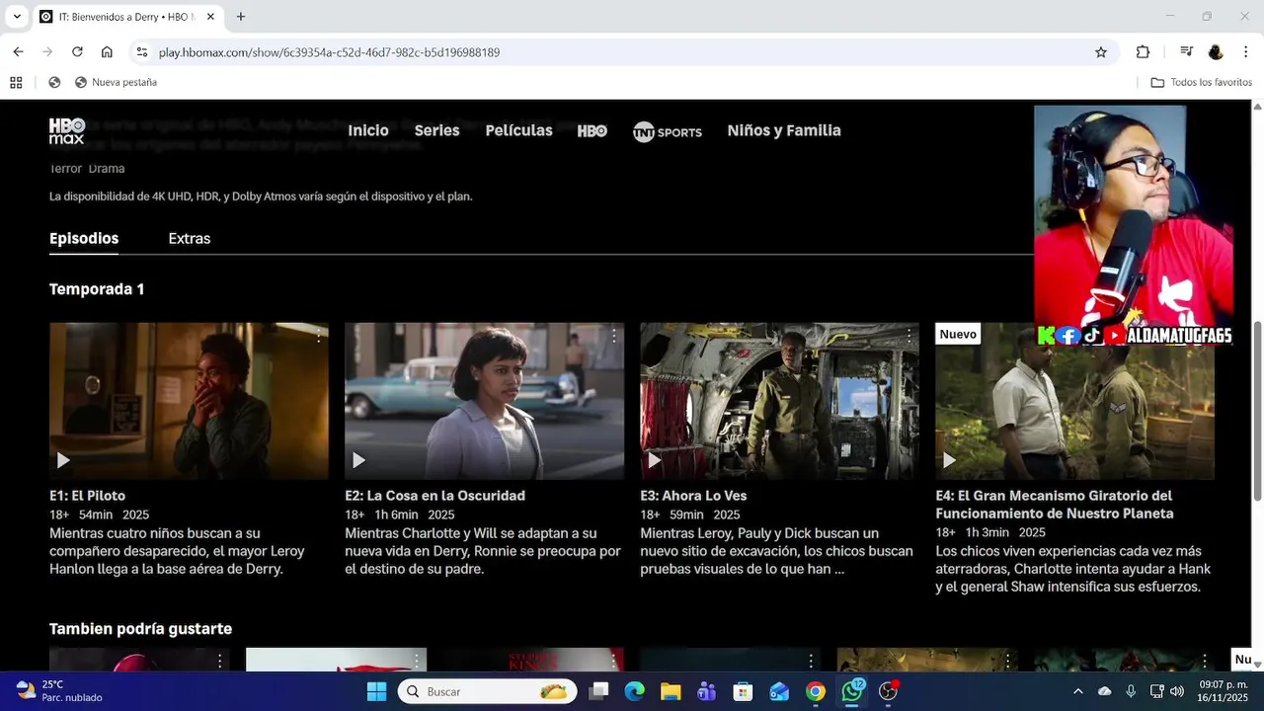The height and width of the screenshot is (711, 1264).
Task: Open the Chrome profile avatar
Action: (1216, 52)
